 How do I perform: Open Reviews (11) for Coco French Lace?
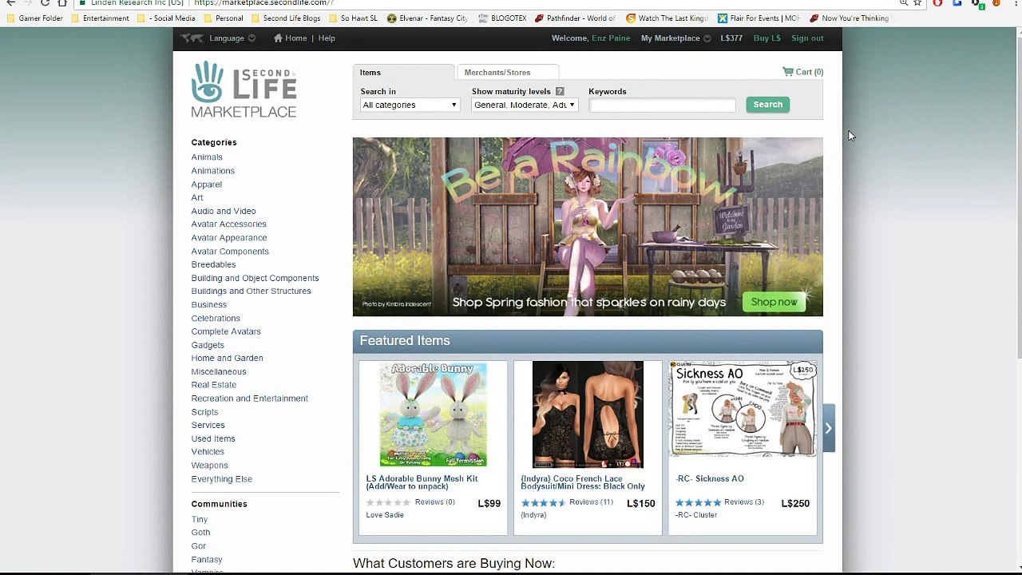(x=591, y=502)
